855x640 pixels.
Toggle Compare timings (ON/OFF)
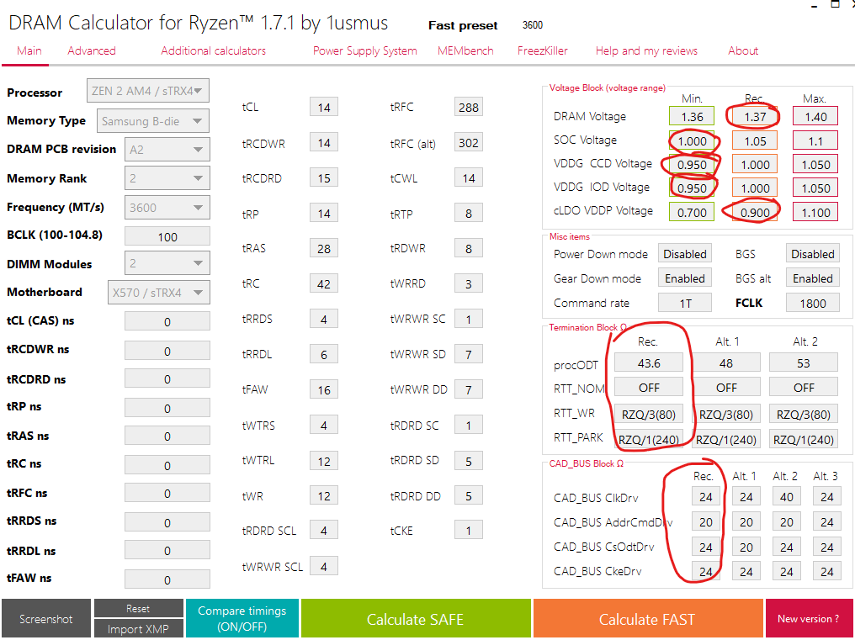pos(242,619)
